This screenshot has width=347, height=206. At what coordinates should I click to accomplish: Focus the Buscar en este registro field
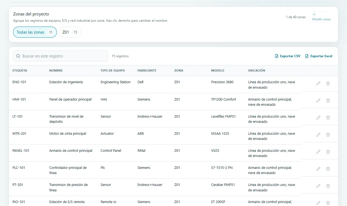coord(60,56)
